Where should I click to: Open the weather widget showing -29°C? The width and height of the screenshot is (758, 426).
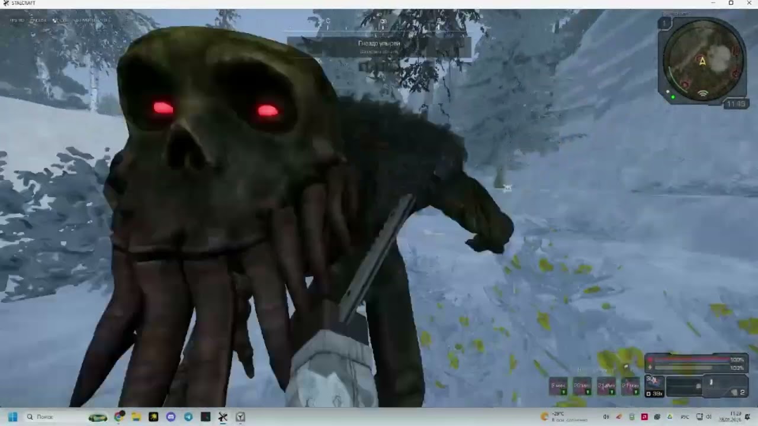(564, 417)
